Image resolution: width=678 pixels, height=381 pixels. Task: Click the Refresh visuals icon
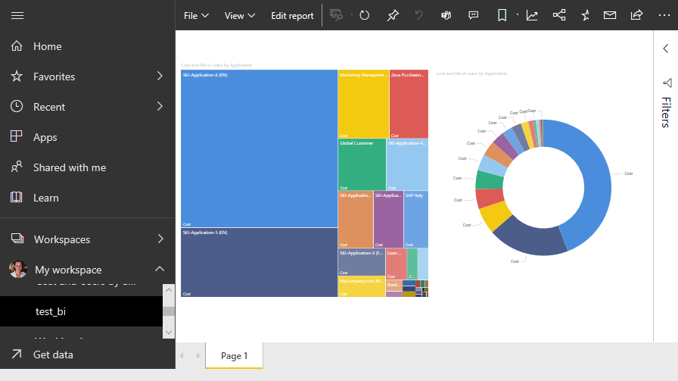[x=365, y=15]
